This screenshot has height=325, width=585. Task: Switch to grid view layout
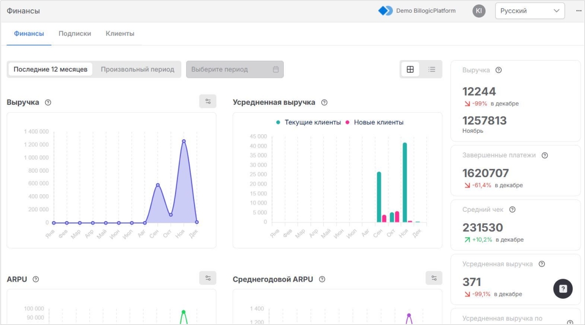coord(410,69)
